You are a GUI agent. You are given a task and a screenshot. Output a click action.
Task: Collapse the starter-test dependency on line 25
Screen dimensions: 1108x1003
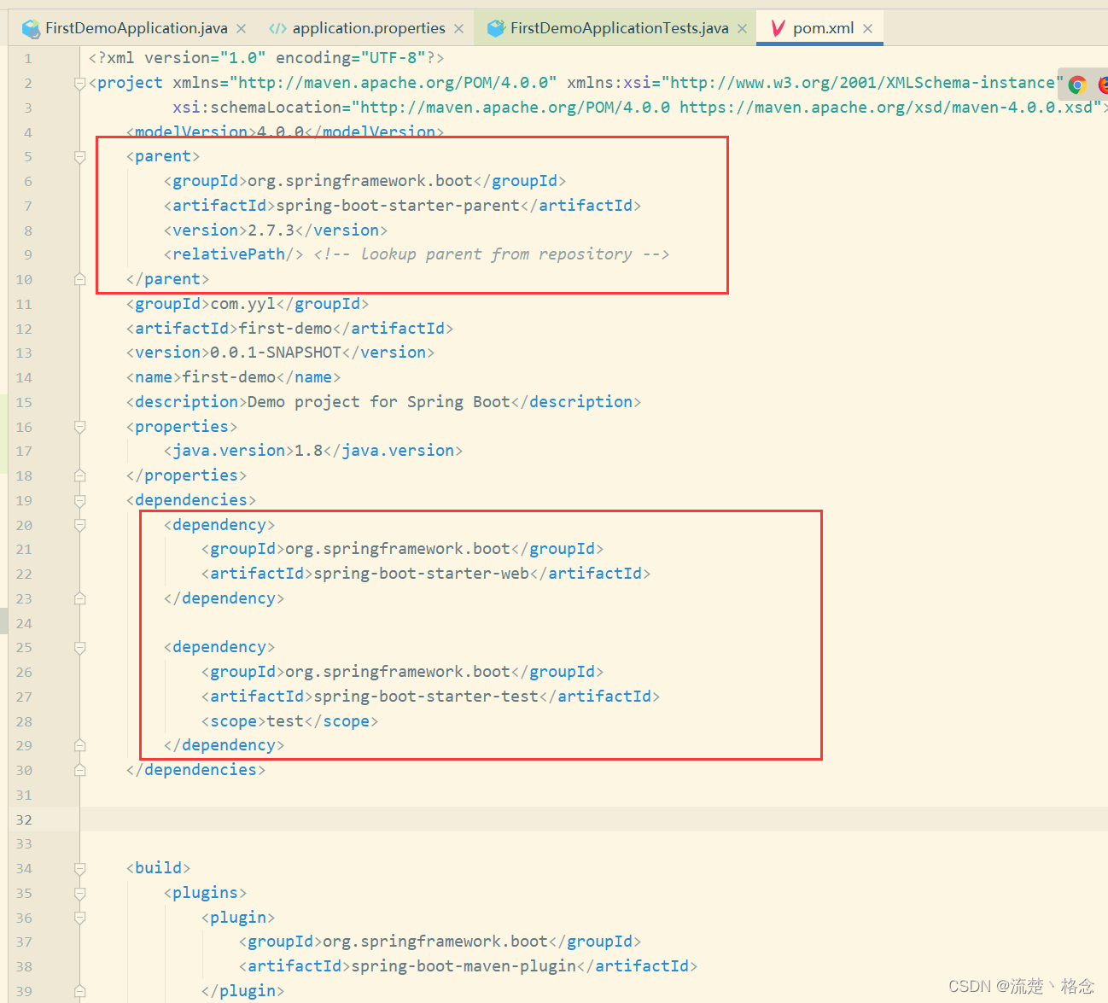click(x=79, y=648)
